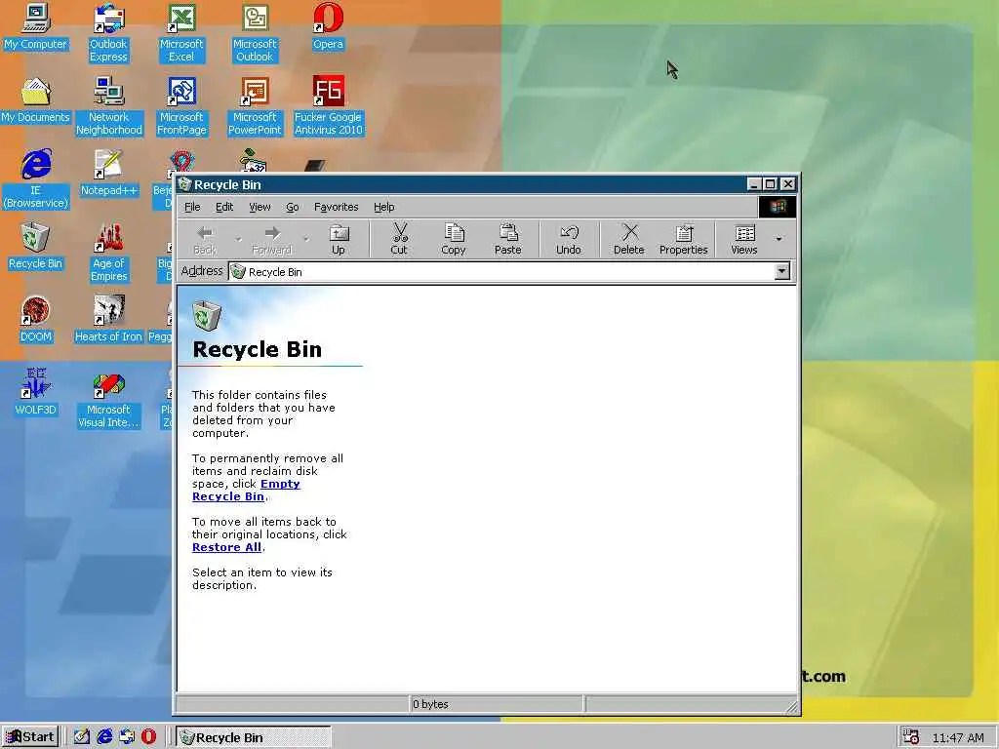Select Recycle Bin desktop icon
999x749 pixels.
pyautogui.click(x=35, y=247)
